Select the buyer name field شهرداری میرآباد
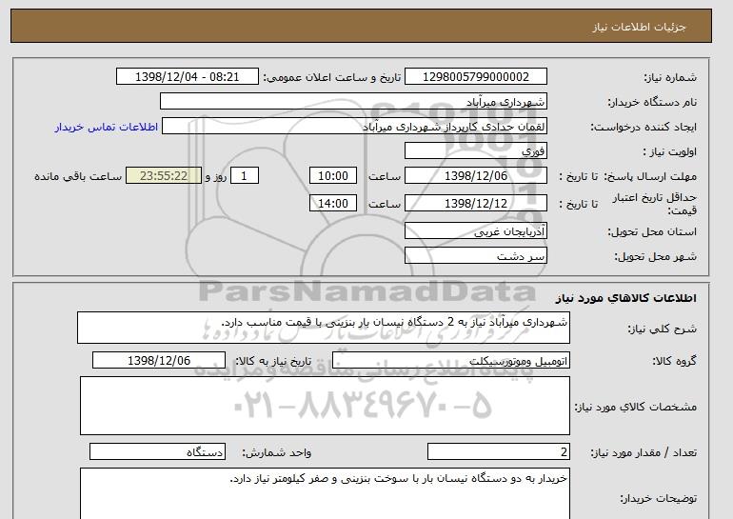This screenshot has height=519, width=733. (353, 102)
